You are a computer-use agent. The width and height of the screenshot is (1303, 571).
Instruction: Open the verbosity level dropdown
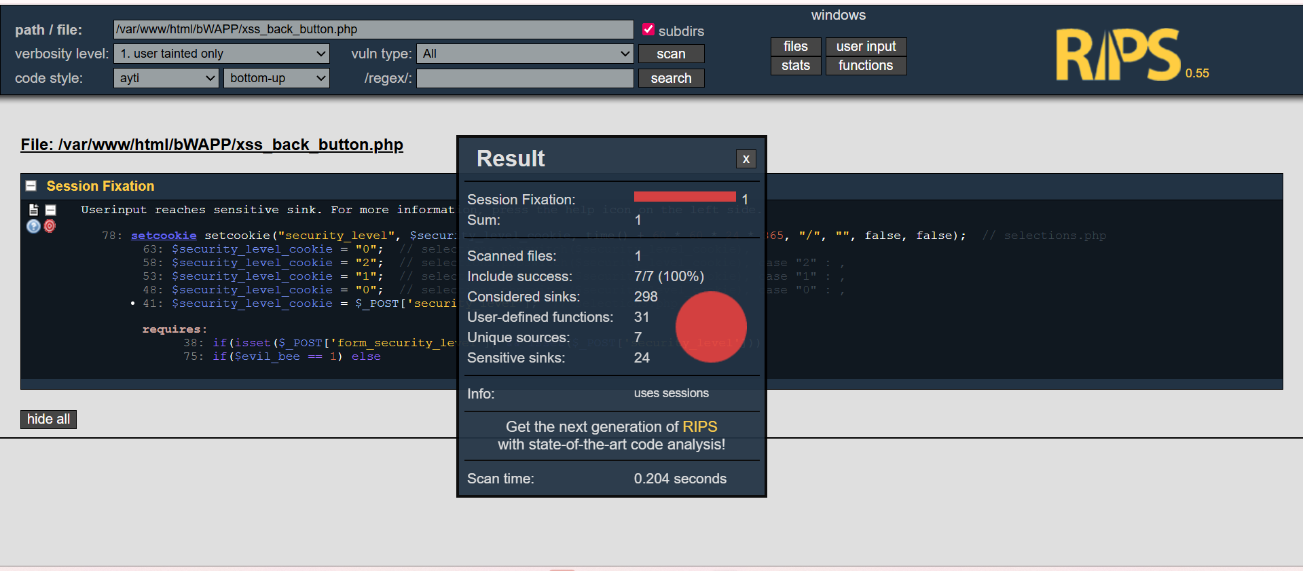coord(221,54)
